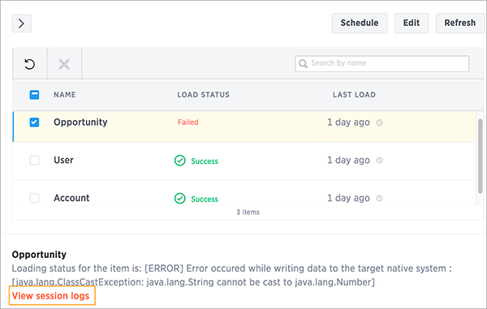Sort by the LAST LOAD column header

tap(354, 95)
